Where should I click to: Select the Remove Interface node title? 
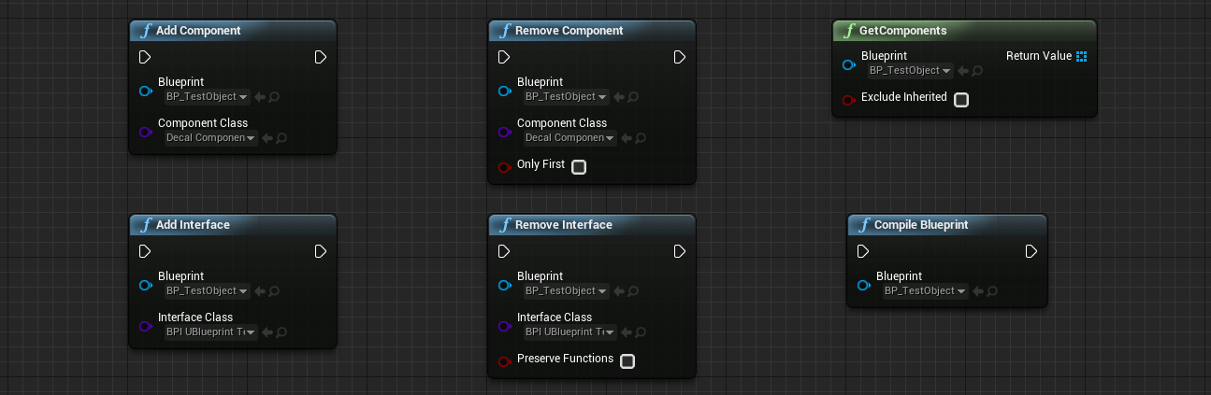[565, 225]
